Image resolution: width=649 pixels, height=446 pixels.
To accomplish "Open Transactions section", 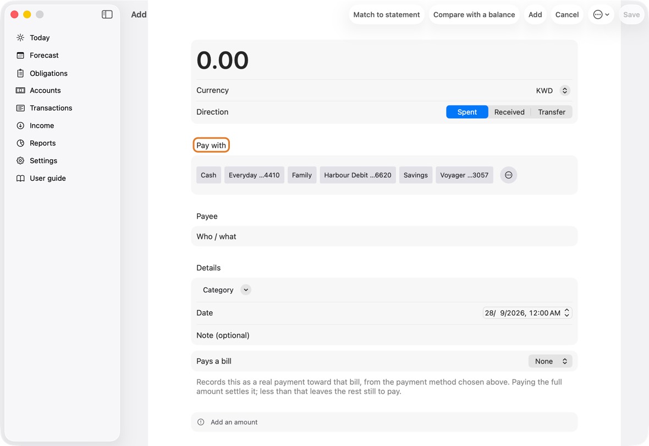I will tap(51, 108).
